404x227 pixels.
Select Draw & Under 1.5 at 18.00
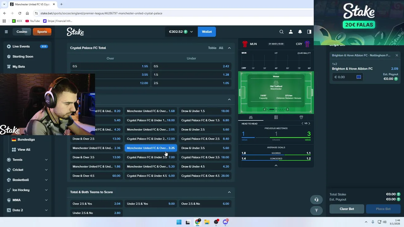[x=205, y=111]
